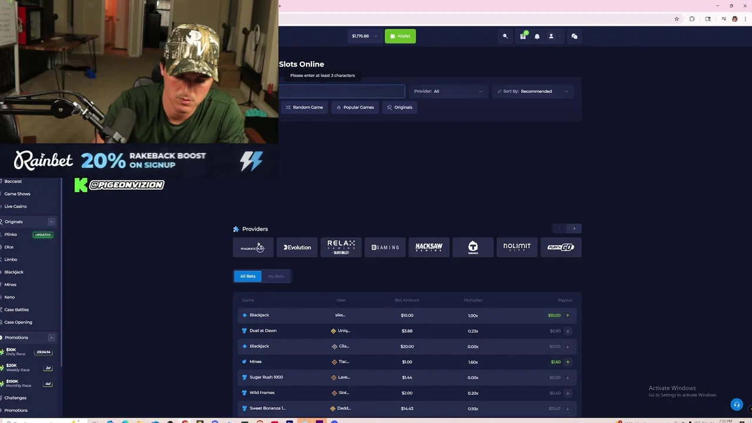Open the user profile icon
This screenshot has height=423, width=752.
551,36
